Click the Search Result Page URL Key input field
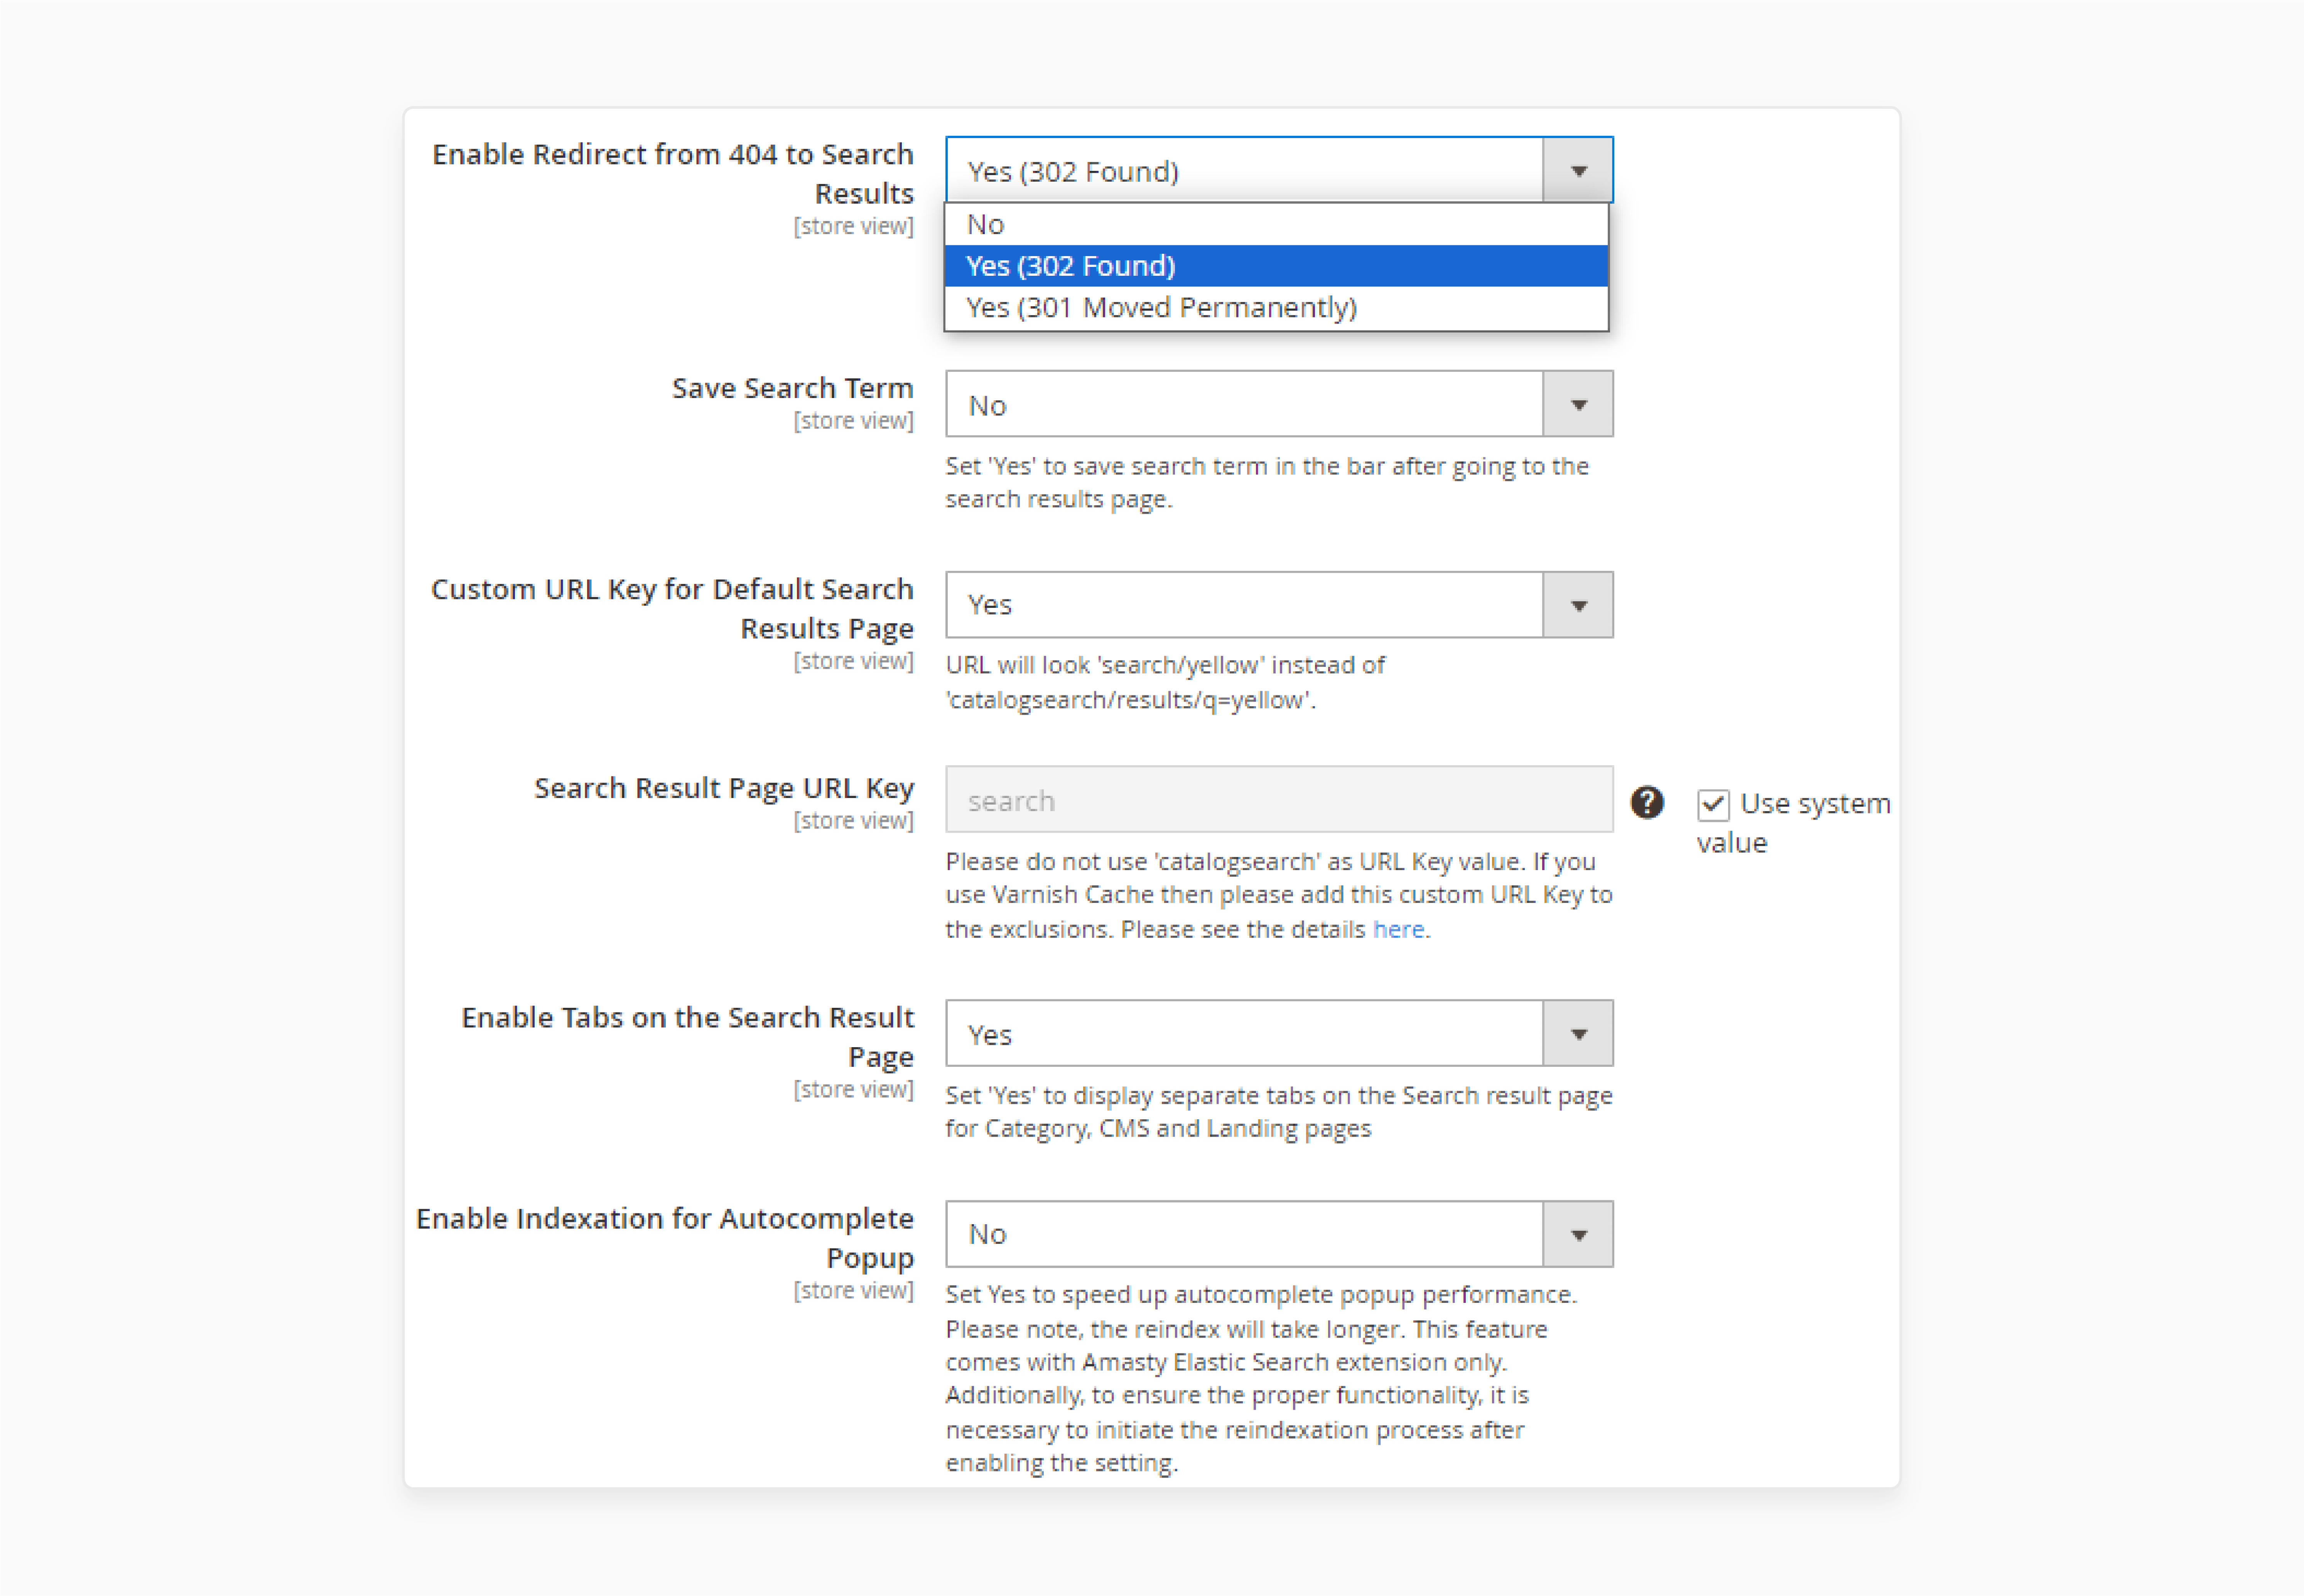Screen dimensions: 2304x1596 [x=1278, y=801]
